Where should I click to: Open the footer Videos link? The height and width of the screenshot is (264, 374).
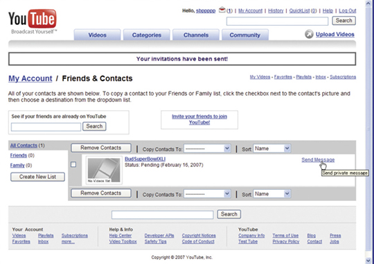[x=19, y=236]
